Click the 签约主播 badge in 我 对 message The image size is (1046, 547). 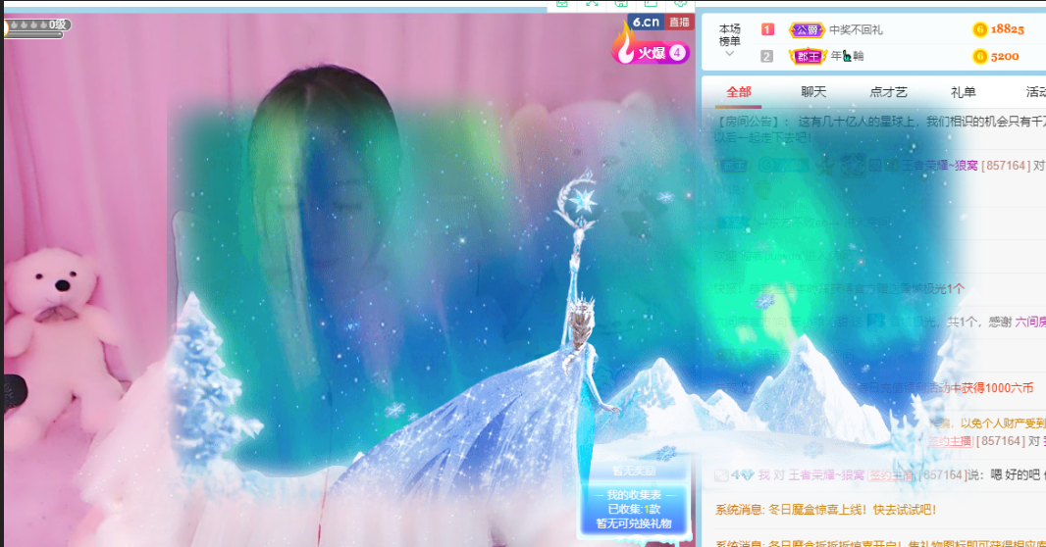892,475
